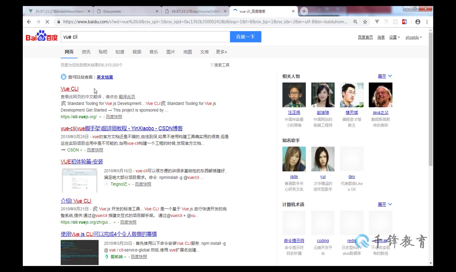Open 使用Vue.js CLI可以完成4个令人敬畏的事情 result
The height and width of the screenshot is (272, 456).
[x=109, y=234]
